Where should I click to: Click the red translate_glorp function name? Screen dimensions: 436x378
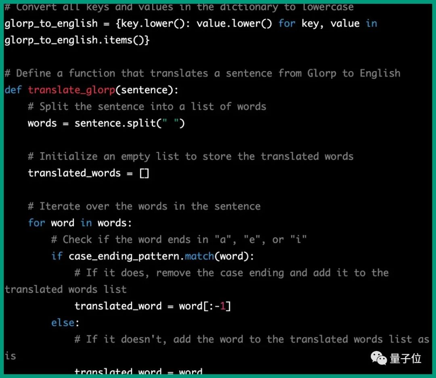(71, 90)
